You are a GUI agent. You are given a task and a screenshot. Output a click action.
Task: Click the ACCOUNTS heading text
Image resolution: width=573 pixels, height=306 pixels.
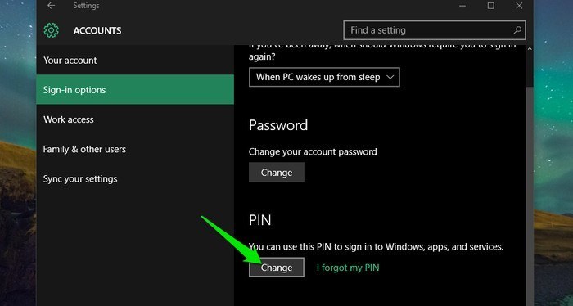click(97, 30)
